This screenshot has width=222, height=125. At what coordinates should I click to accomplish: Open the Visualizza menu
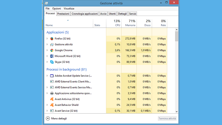pyautogui.click(x=69, y=8)
